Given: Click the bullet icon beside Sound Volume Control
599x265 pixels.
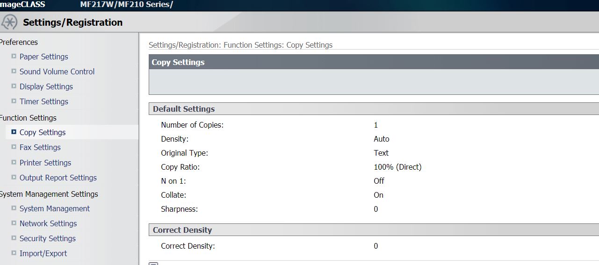Looking at the screenshot, I should (x=14, y=72).
